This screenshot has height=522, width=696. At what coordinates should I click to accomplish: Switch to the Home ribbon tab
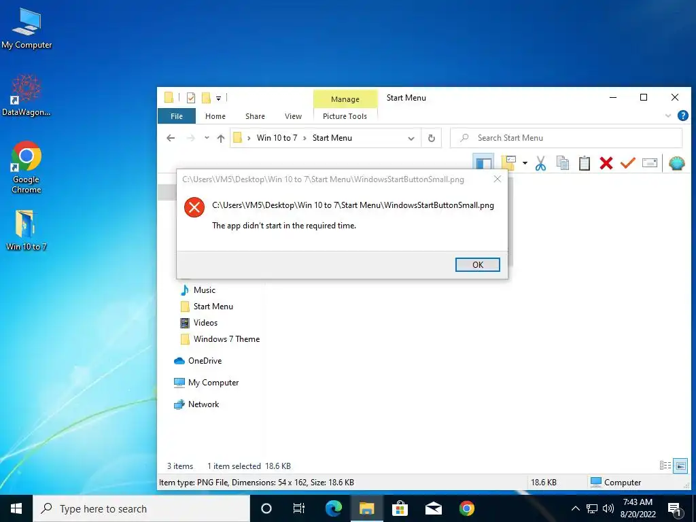215,116
